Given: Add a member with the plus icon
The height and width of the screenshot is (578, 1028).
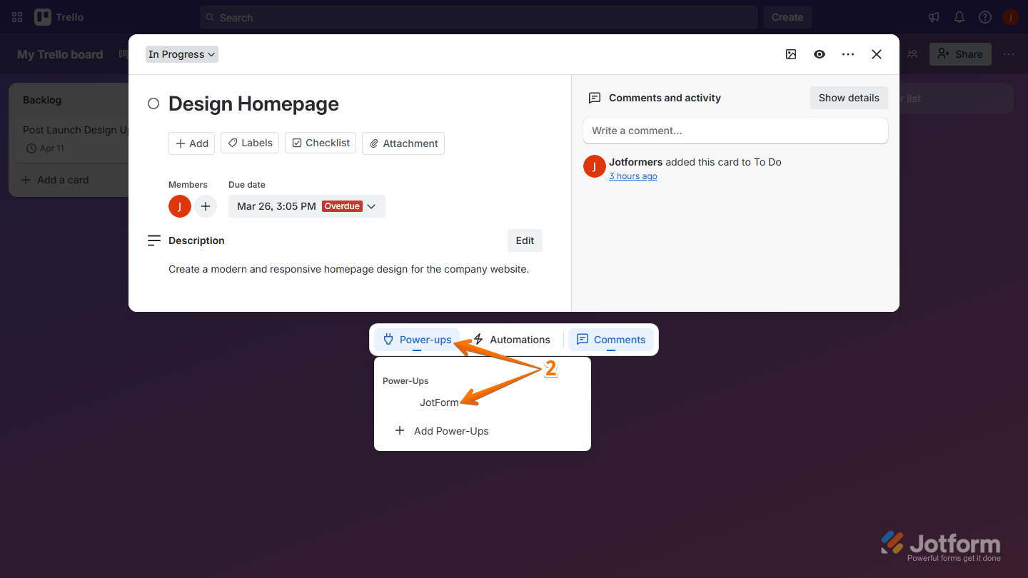Looking at the screenshot, I should pos(206,206).
